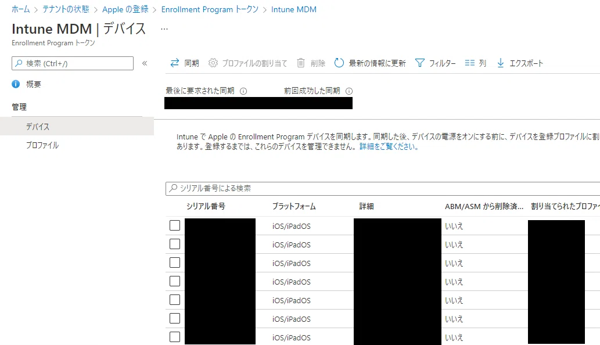
Task: Click the info icon next to 最後に要求された同期
Action: coord(243,91)
